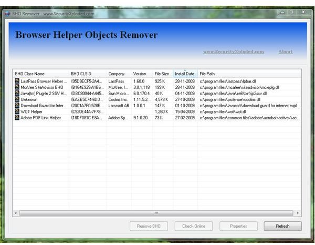Image resolution: width=315 pixels, height=245 pixels.
Task: Sort by Company column header
Action: [x=119, y=74]
